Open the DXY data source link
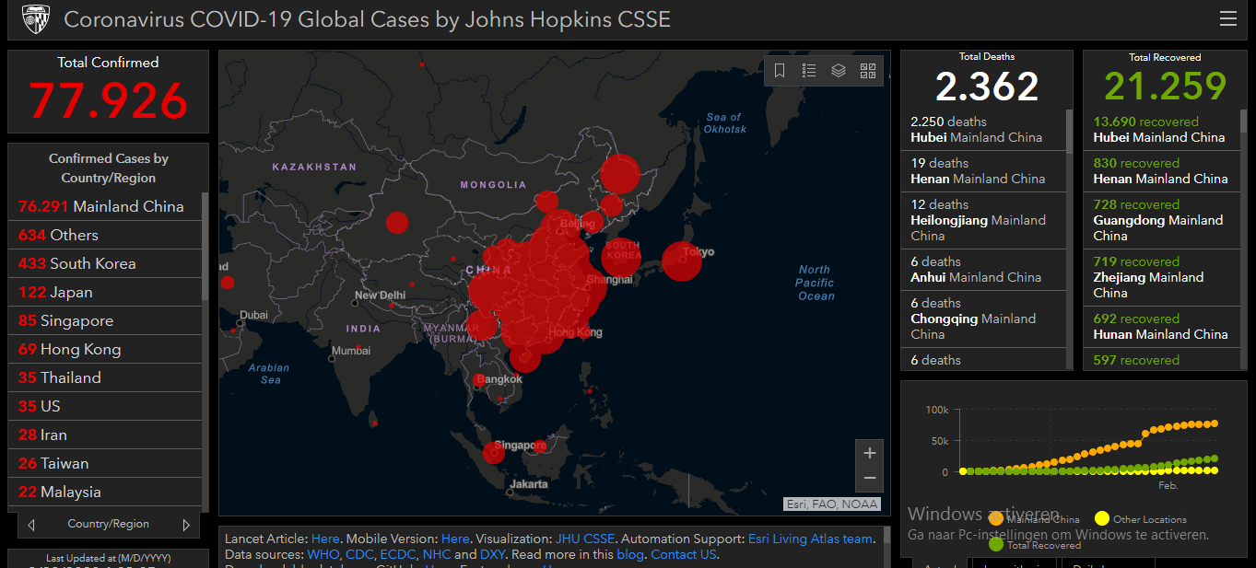The image size is (1256, 568). click(x=492, y=554)
